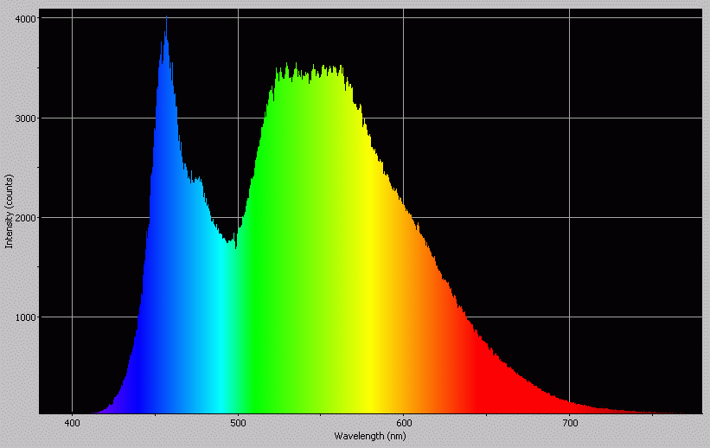
Task: Click the 'Wavelength (nm)' axis title
Action: click(x=370, y=436)
